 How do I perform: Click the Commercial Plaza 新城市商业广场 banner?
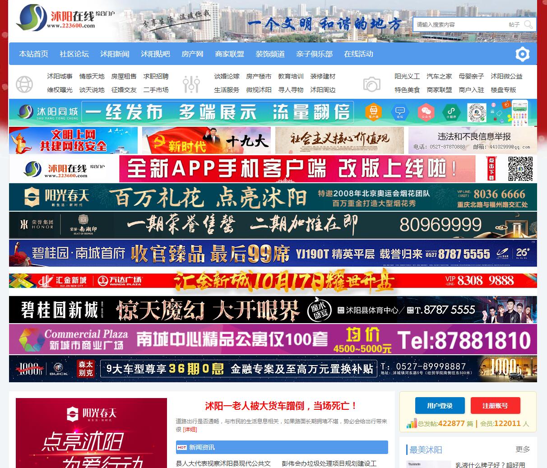point(273,339)
